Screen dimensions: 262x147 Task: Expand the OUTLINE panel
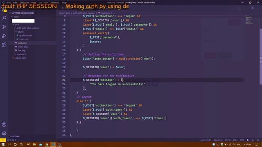[x=15, y=136]
